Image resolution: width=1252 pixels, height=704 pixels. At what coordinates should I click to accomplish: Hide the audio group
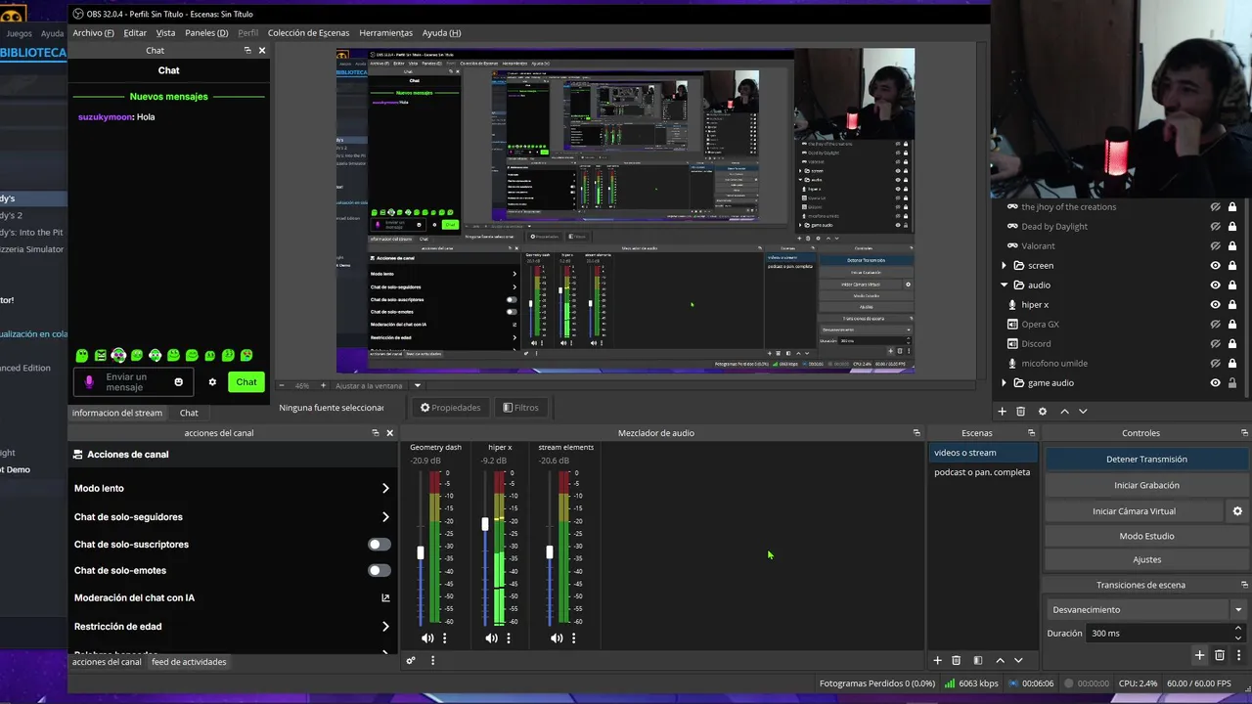[1216, 285]
